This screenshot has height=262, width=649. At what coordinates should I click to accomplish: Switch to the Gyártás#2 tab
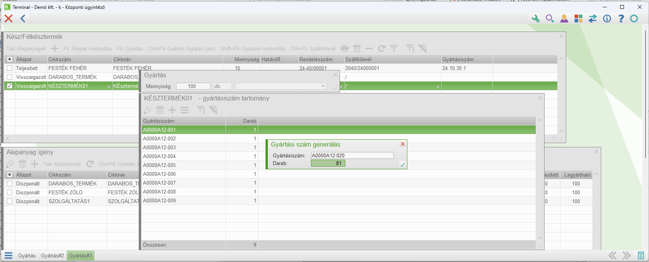pos(52,255)
